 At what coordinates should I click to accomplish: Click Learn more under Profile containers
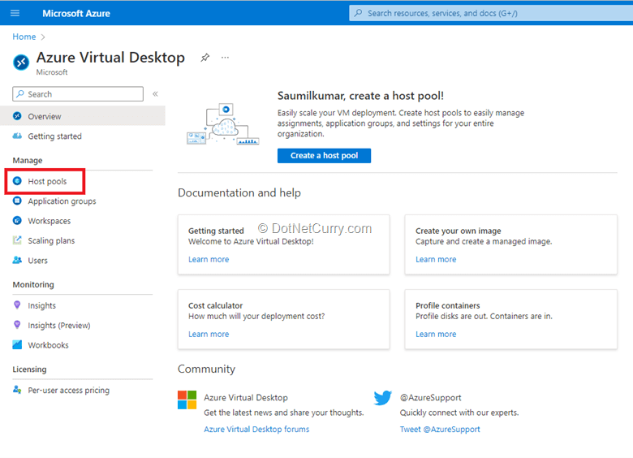[x=436, y=334]
